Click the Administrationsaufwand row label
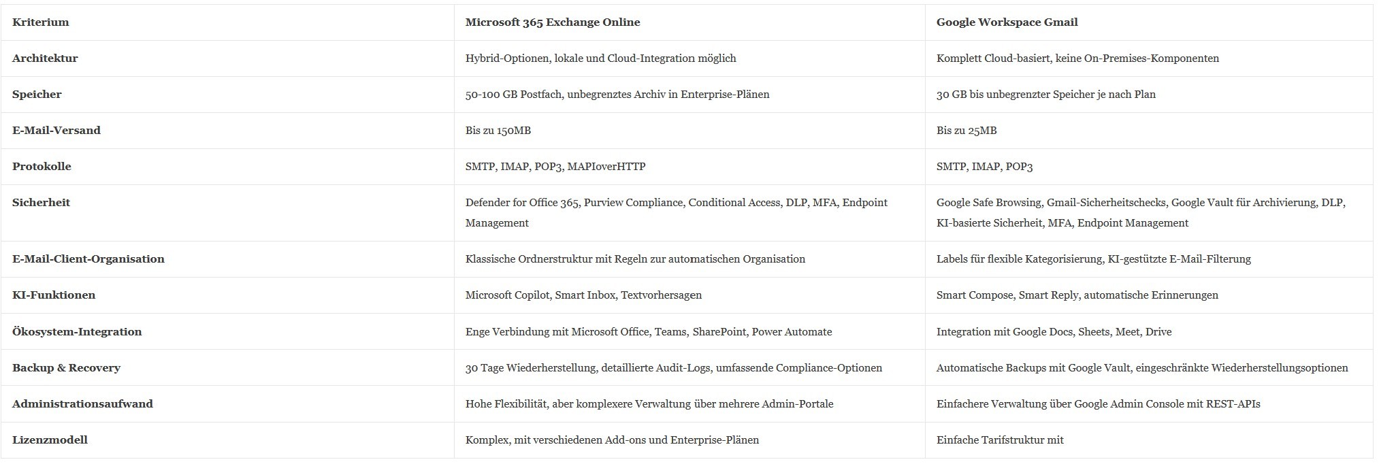 point(82,404)
